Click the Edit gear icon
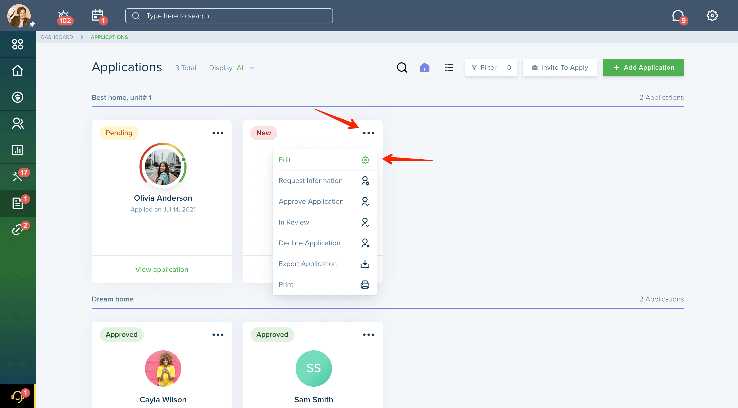The height and width of the screenshot is (408, 738). (365, 160)
